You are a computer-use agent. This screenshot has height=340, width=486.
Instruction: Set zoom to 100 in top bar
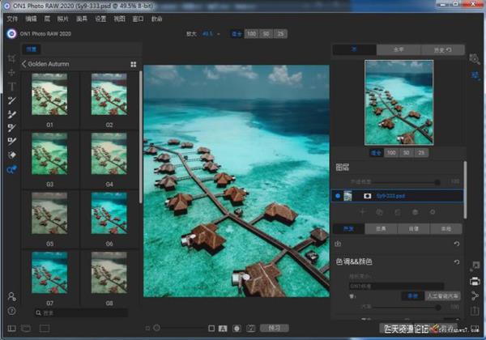(253, 34)
